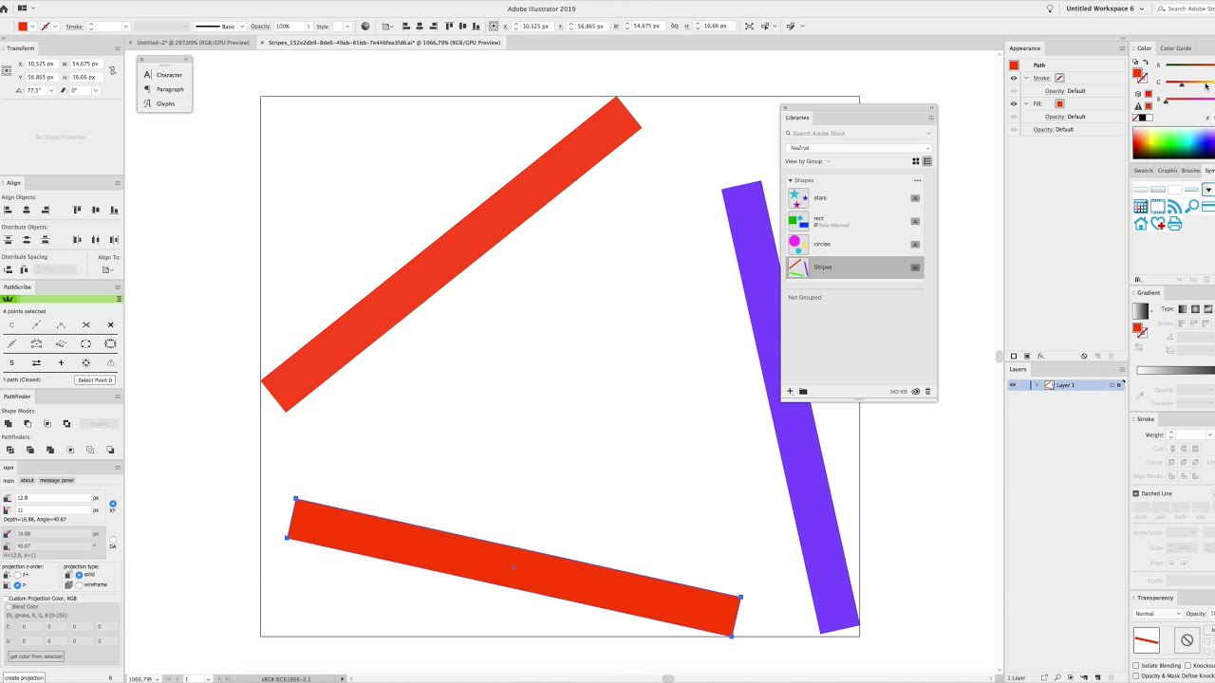Switch Libraries panel to grid view

click(916, 161)
